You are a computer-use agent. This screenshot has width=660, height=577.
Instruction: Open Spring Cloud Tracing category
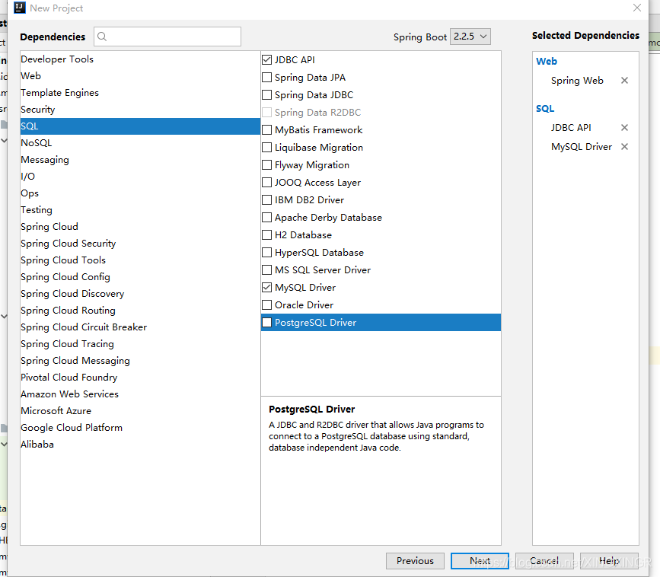click(x=140, y=344)
